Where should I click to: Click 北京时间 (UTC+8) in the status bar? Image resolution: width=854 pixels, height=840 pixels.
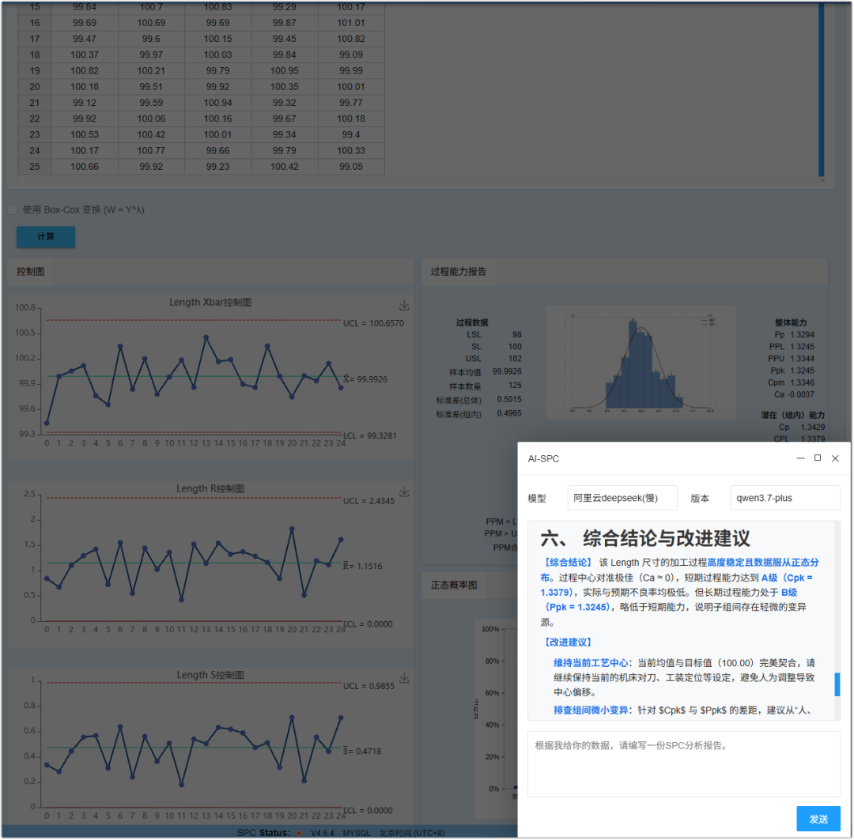(x=412, y=833)
